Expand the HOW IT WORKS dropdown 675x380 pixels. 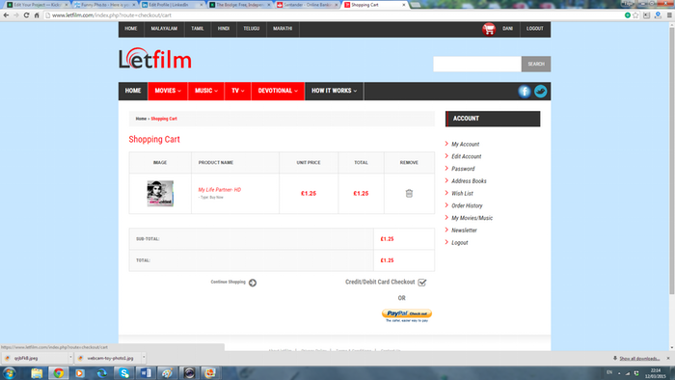click(334, 91)
